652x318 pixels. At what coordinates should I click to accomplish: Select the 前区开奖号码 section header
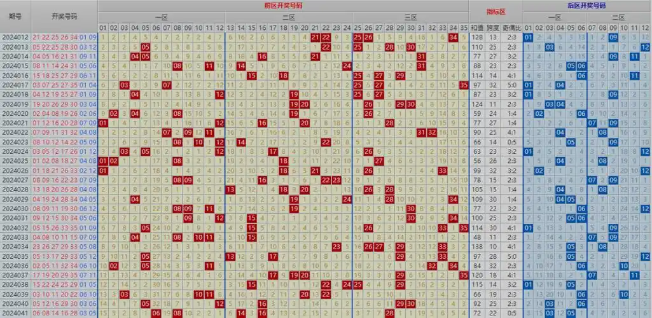tap(283, 5)
